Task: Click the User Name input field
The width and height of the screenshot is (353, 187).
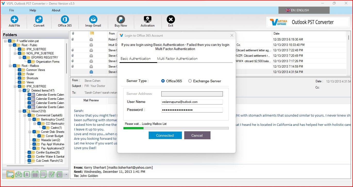Action: click(192, 102)
